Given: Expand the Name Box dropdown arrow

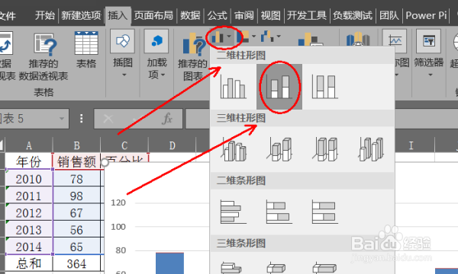Looking at the screenshot, I should click(61, 119).
